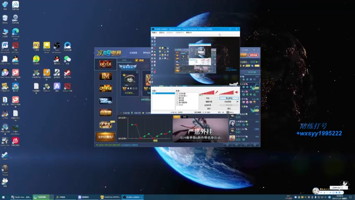Select the Frozen Throne desktop shortcut
This screenshot has width=355, height=200.
click(5, 170)
